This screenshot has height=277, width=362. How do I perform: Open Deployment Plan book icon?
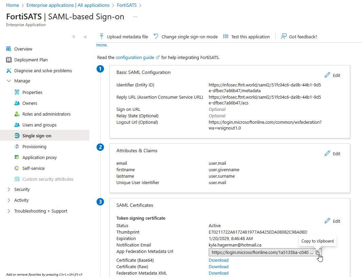point(9,60)
